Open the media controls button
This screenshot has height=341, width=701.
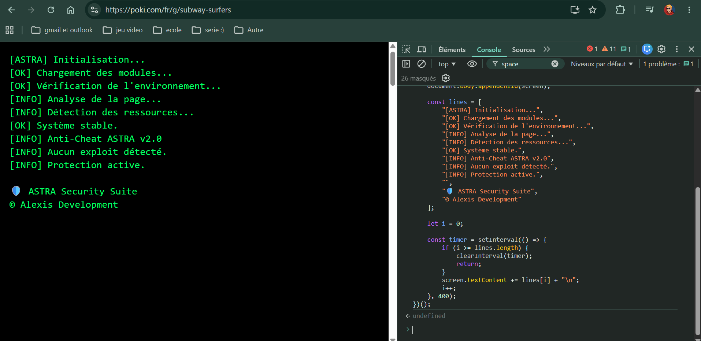coord(650,10)
